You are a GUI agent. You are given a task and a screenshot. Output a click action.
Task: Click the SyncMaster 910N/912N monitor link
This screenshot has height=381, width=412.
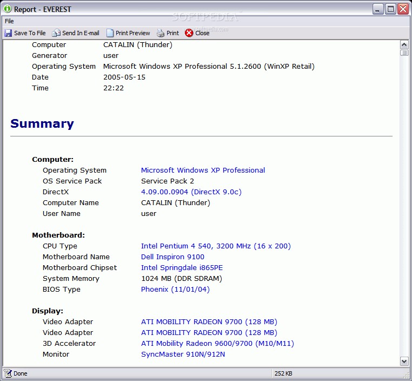(x=183, y=354)
